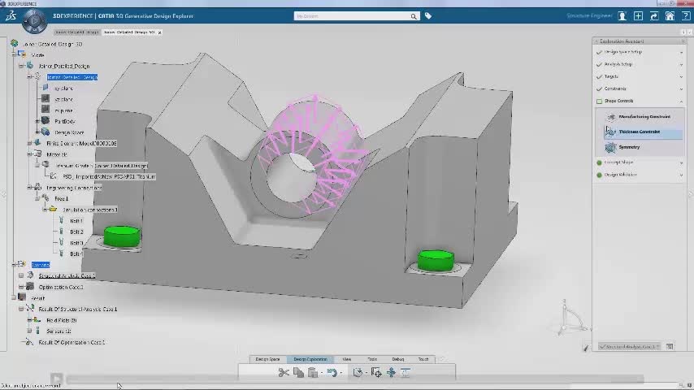Click inside the top search field
This screenshot has width=694, height=390.
352,16
